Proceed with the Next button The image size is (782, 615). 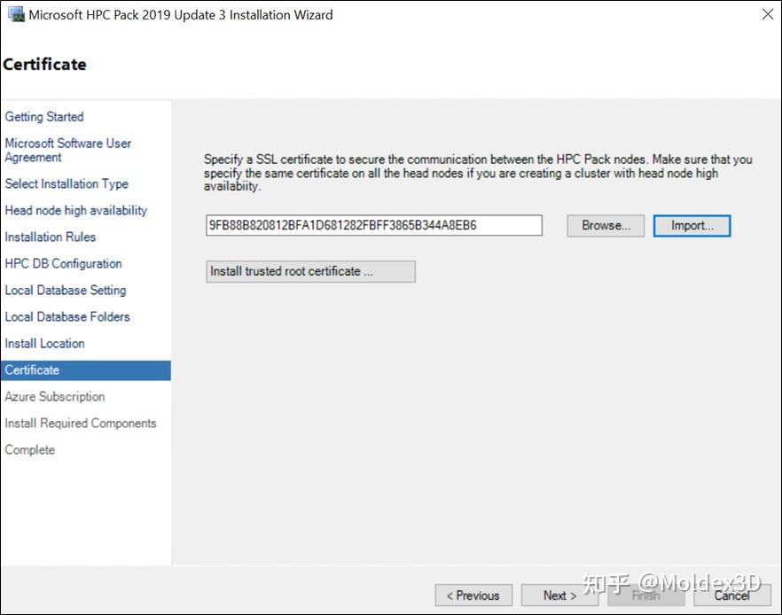pyautogui.click(x=559, y=595)
